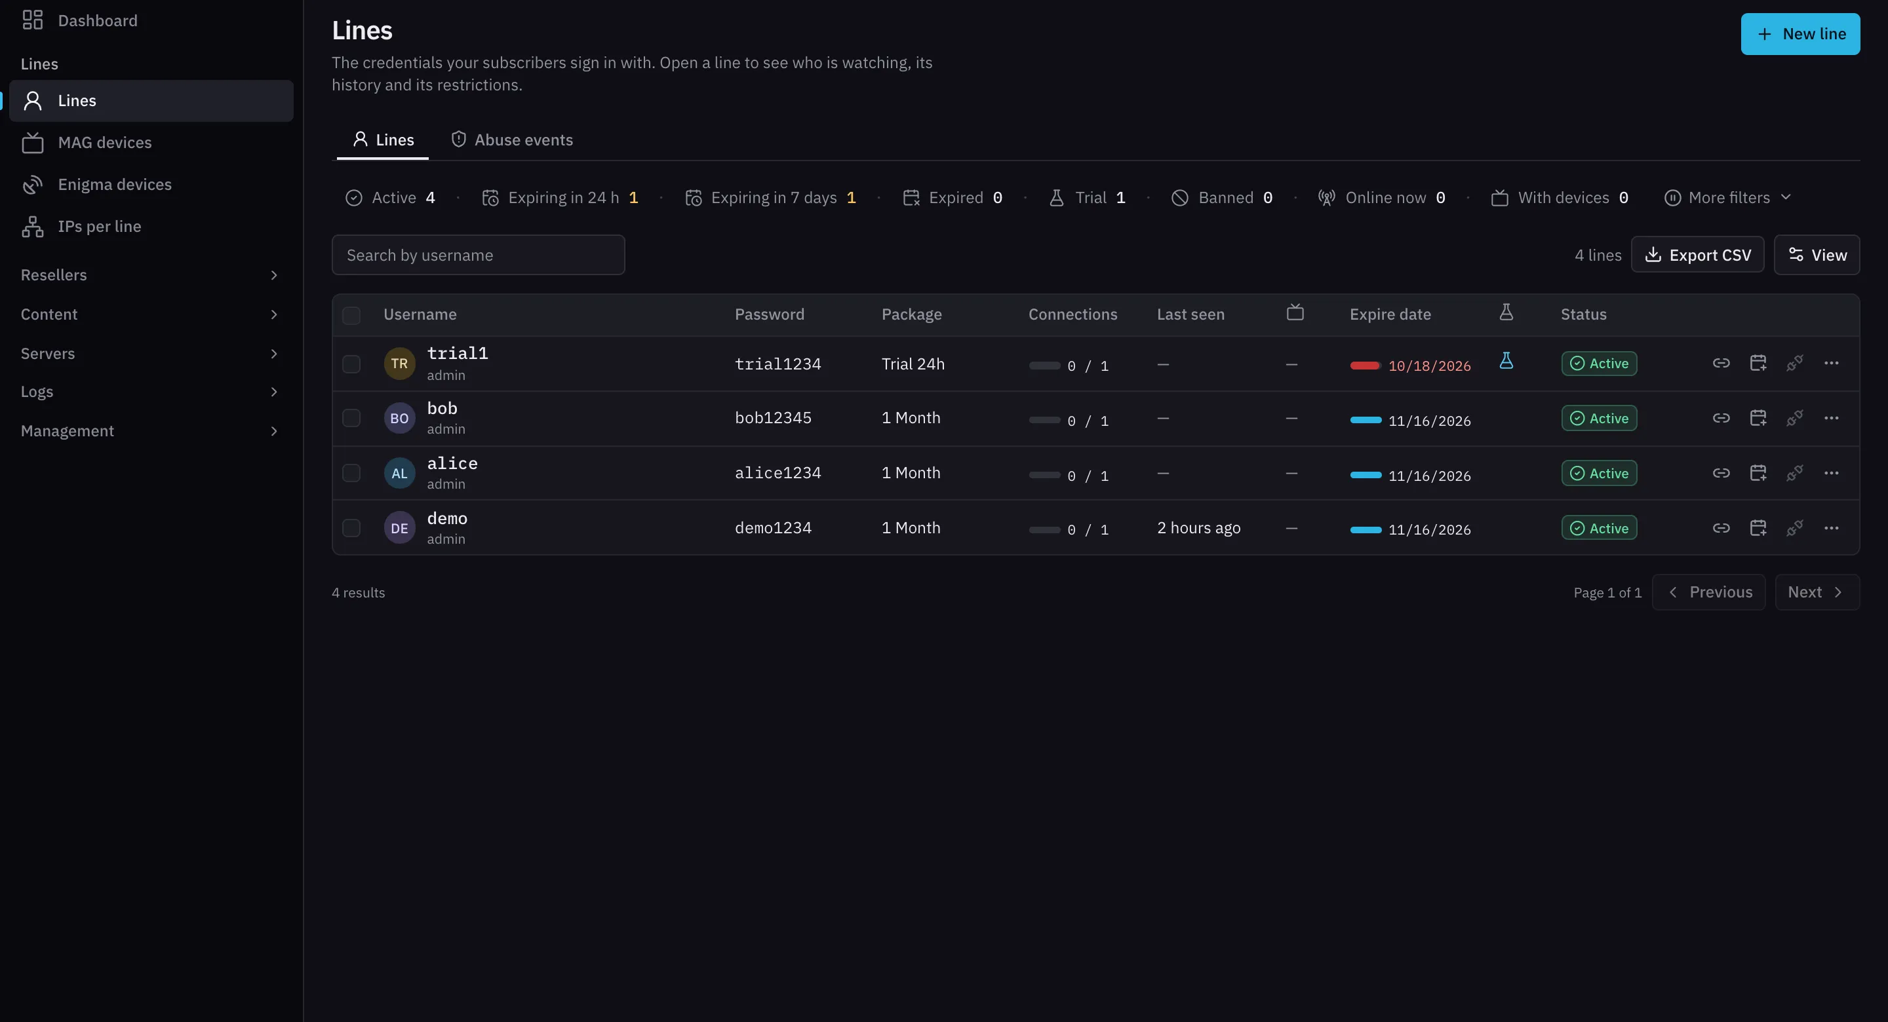Click the Active status badge for alice
This screenshot has height=1022, width=1888.
pos(1598,473)
